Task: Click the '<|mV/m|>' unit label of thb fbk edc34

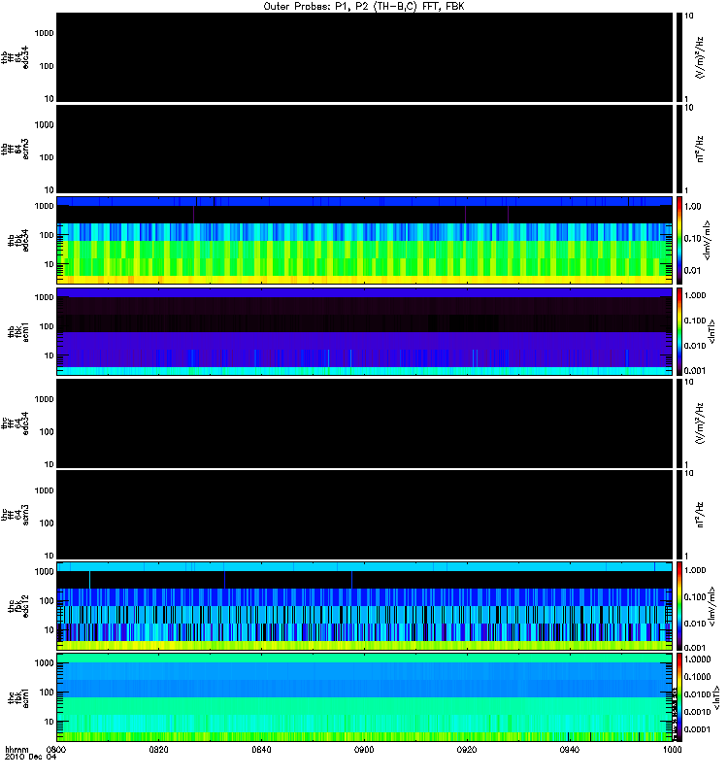Action: click(708, 240)
